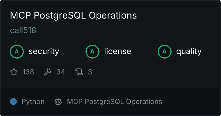The width and height of the screenshot is (221, 116).
Task: Click the star icon
Action: coord(14,72)
